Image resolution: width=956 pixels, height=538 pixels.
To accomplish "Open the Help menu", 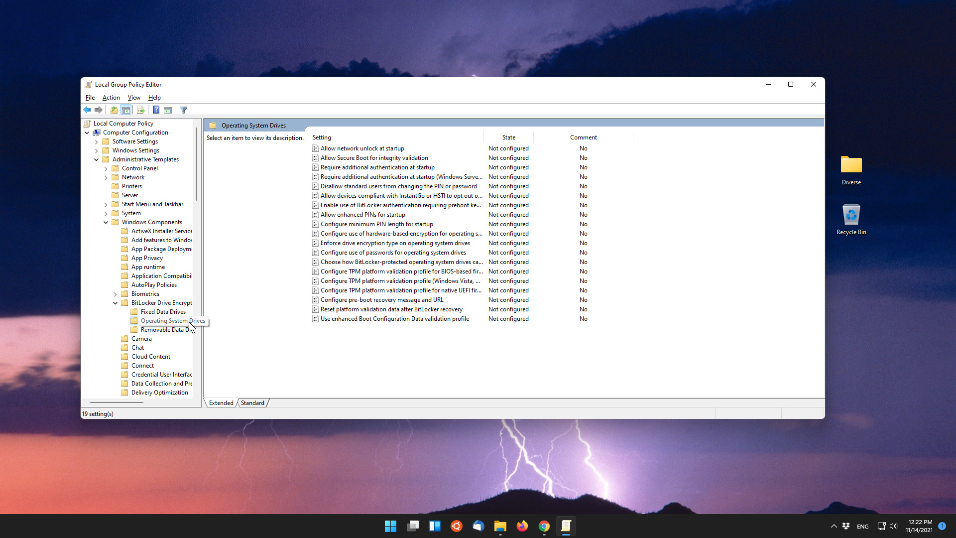I will tap(154, 98).
